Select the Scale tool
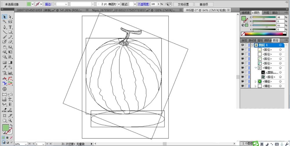 tap(10, 47)
